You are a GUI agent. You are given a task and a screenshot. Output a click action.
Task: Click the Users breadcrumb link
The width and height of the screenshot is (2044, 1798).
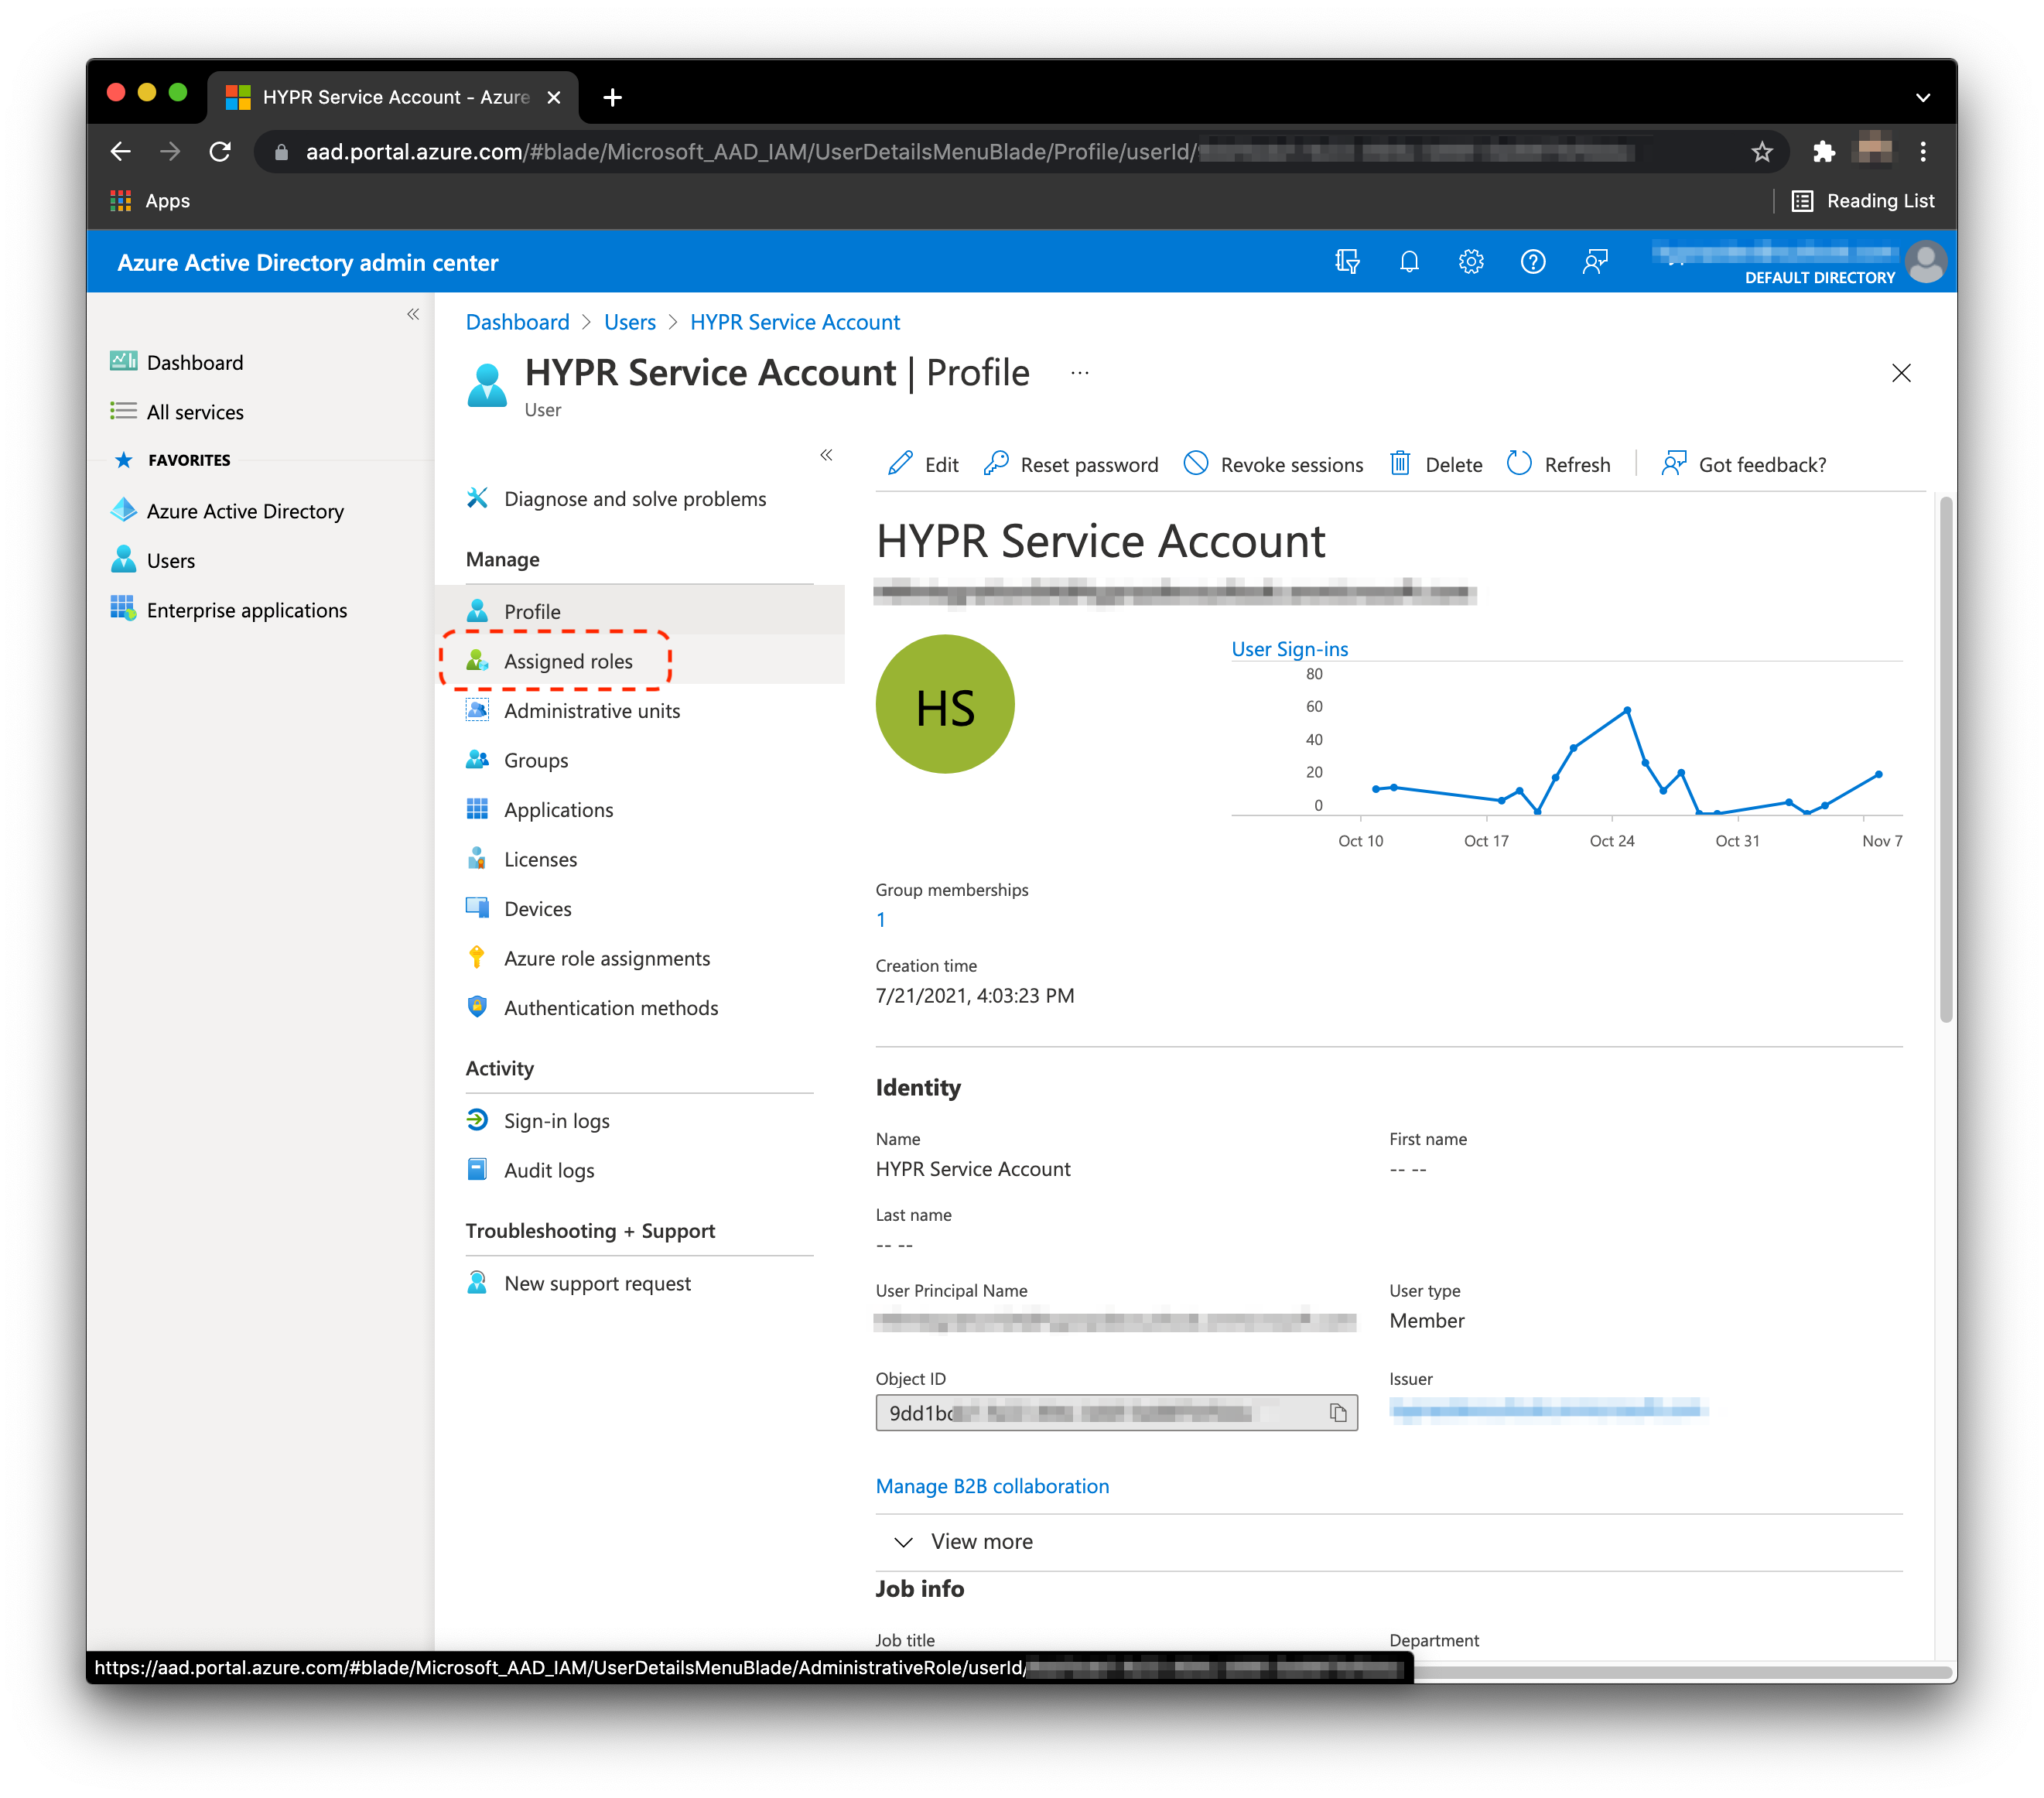point(630,322)
